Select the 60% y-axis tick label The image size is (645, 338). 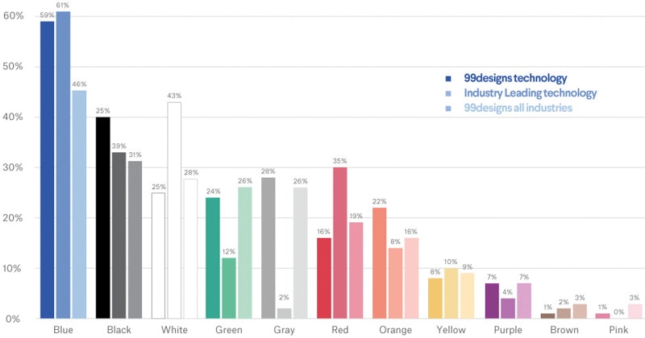pos(14,15)
